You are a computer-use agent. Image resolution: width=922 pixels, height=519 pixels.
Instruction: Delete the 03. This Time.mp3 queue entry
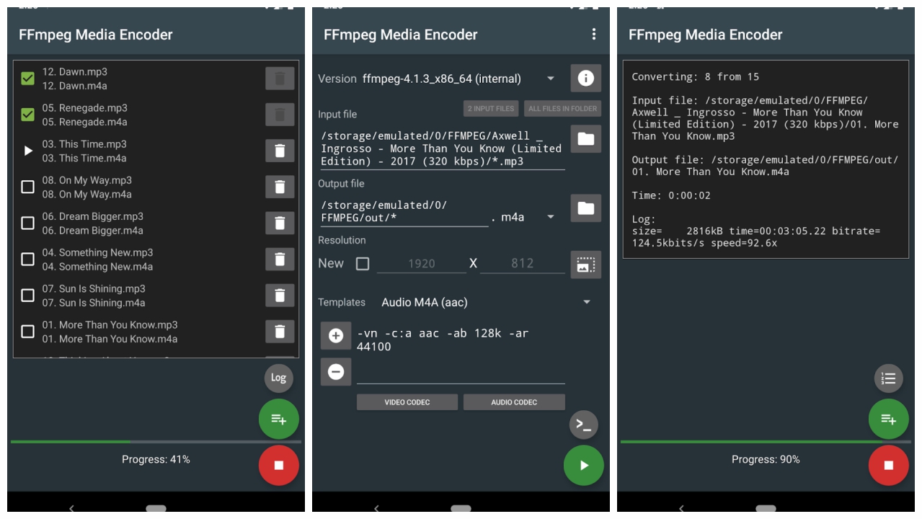(x=280, y=151)
